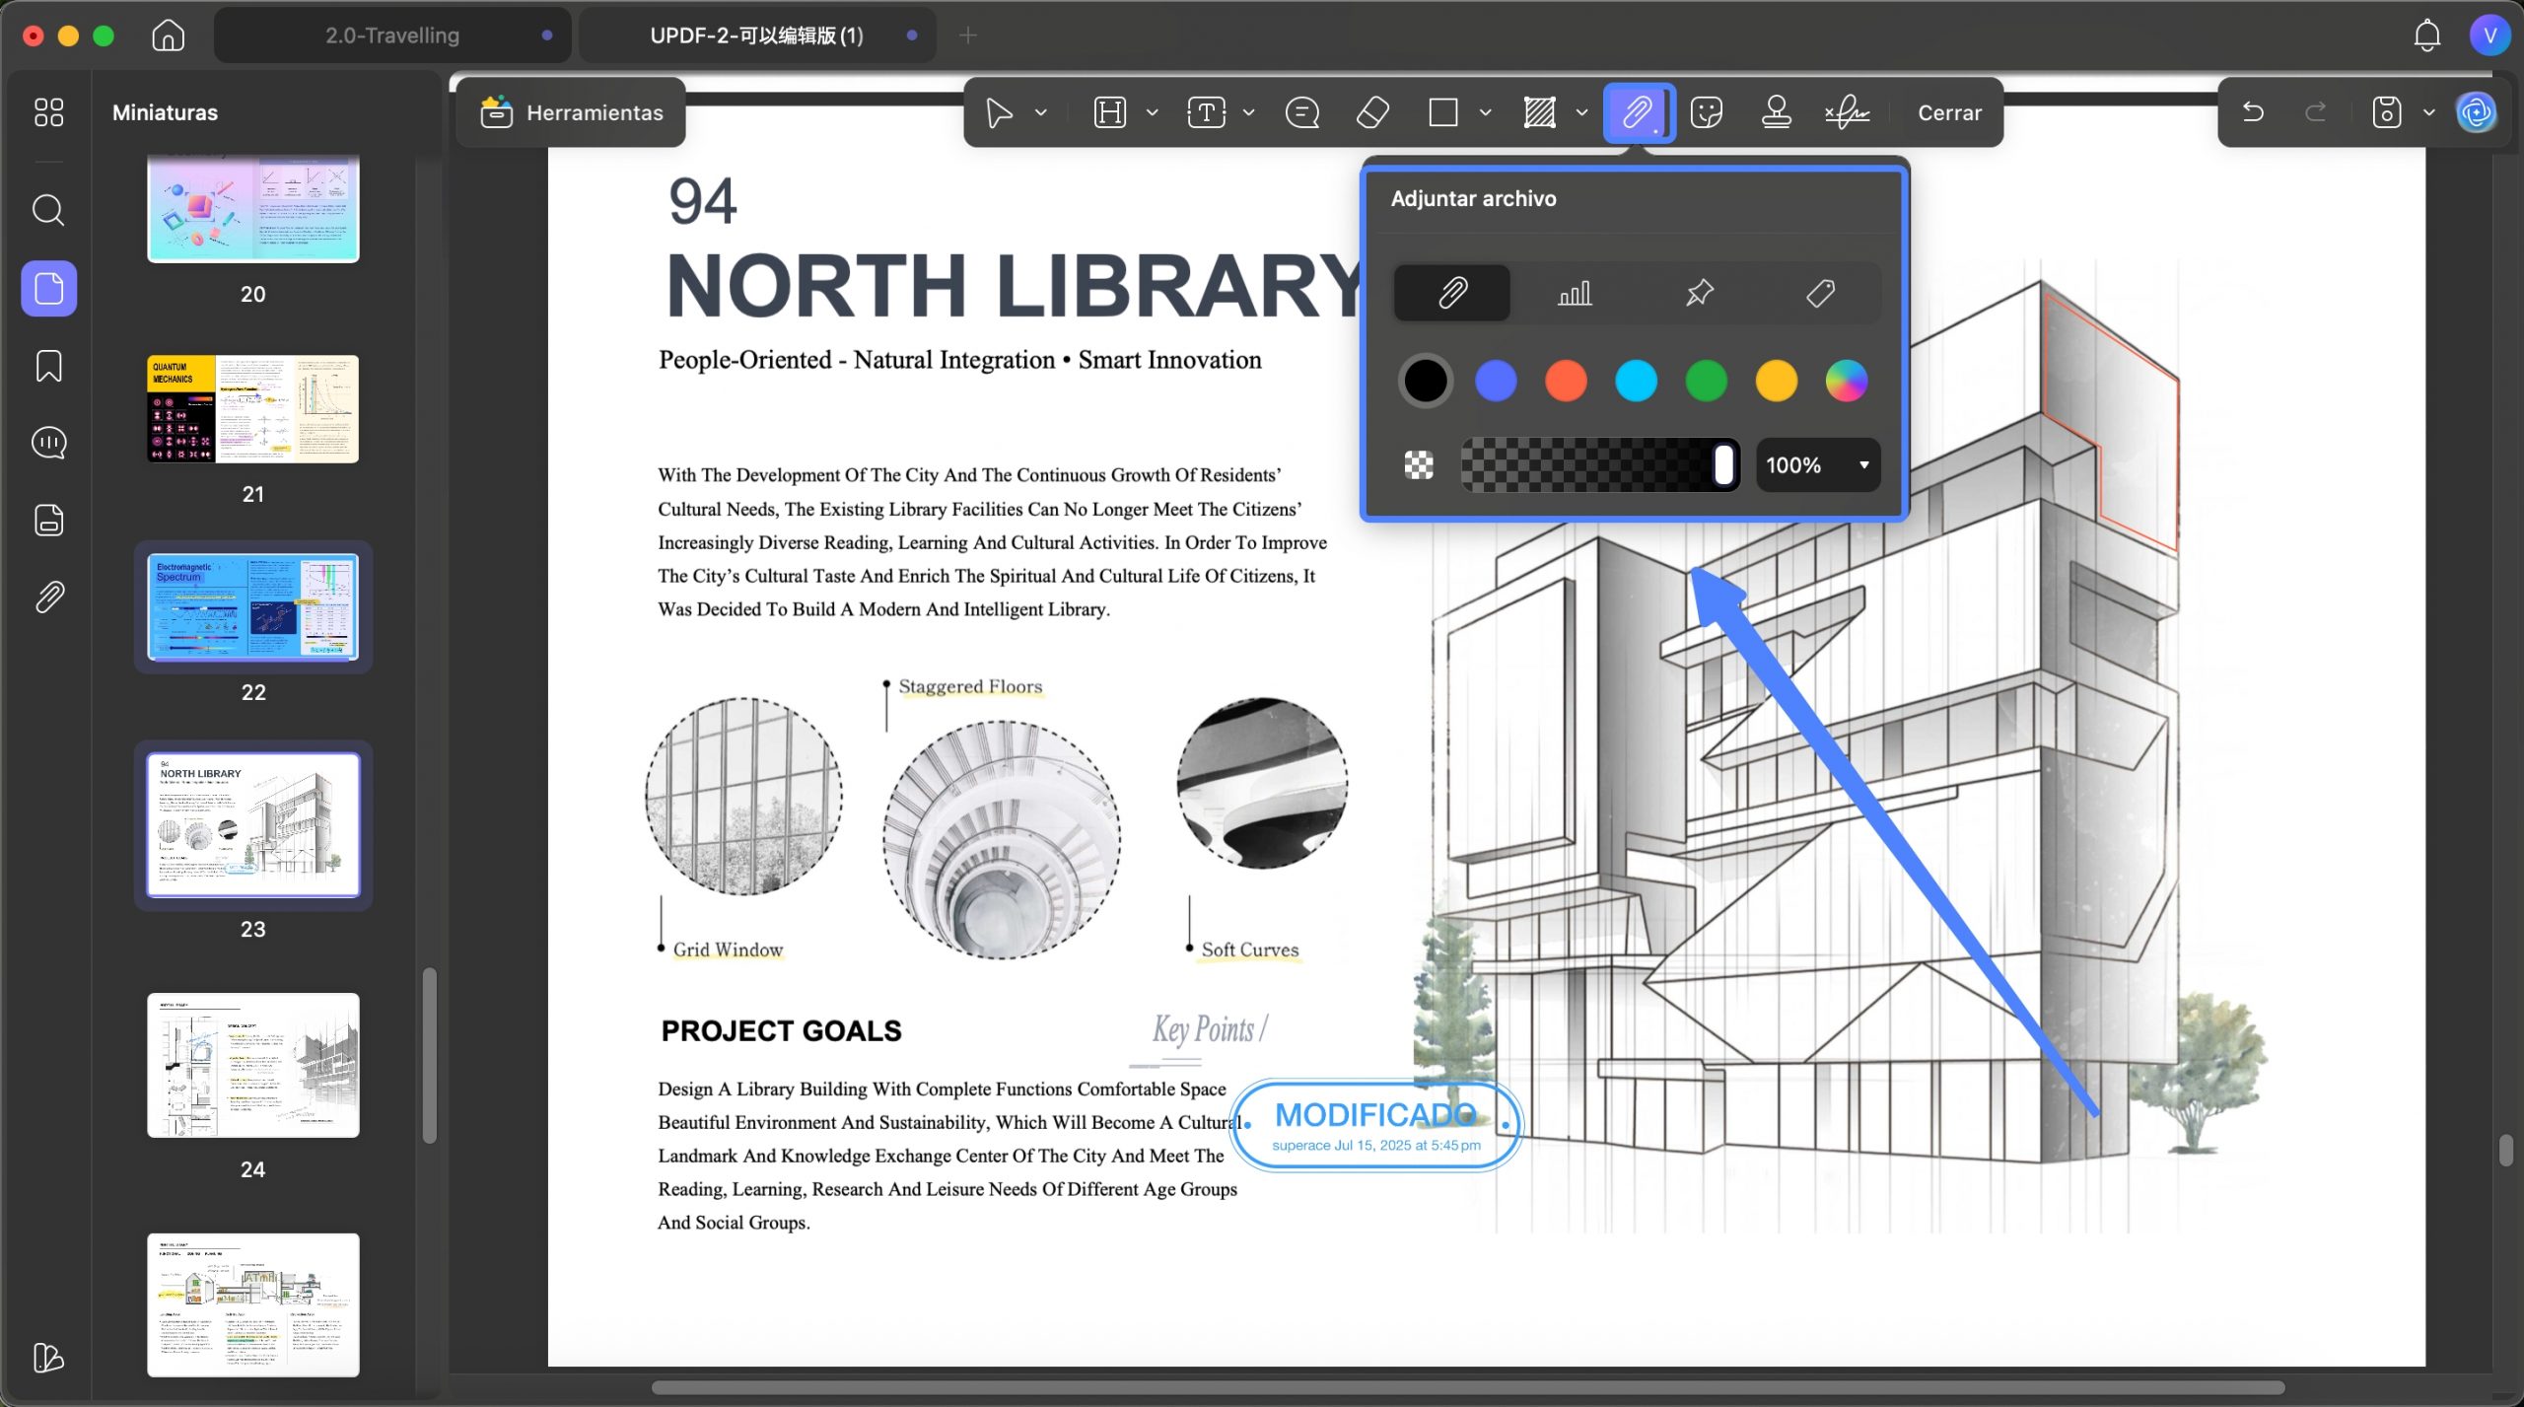Expand the save options dropdown arrow

pos(2429,112)
